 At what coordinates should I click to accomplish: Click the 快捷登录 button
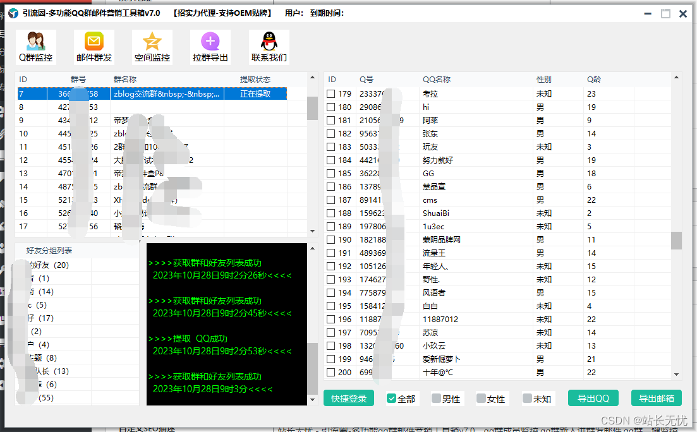click(349, 399)
